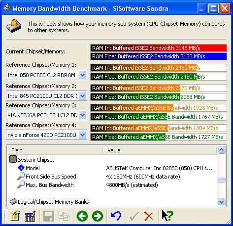The height and width of the screenshot is (226, 233).
Task: Click value 4800MB/s (estimated)
Action: tap(132, 185)
